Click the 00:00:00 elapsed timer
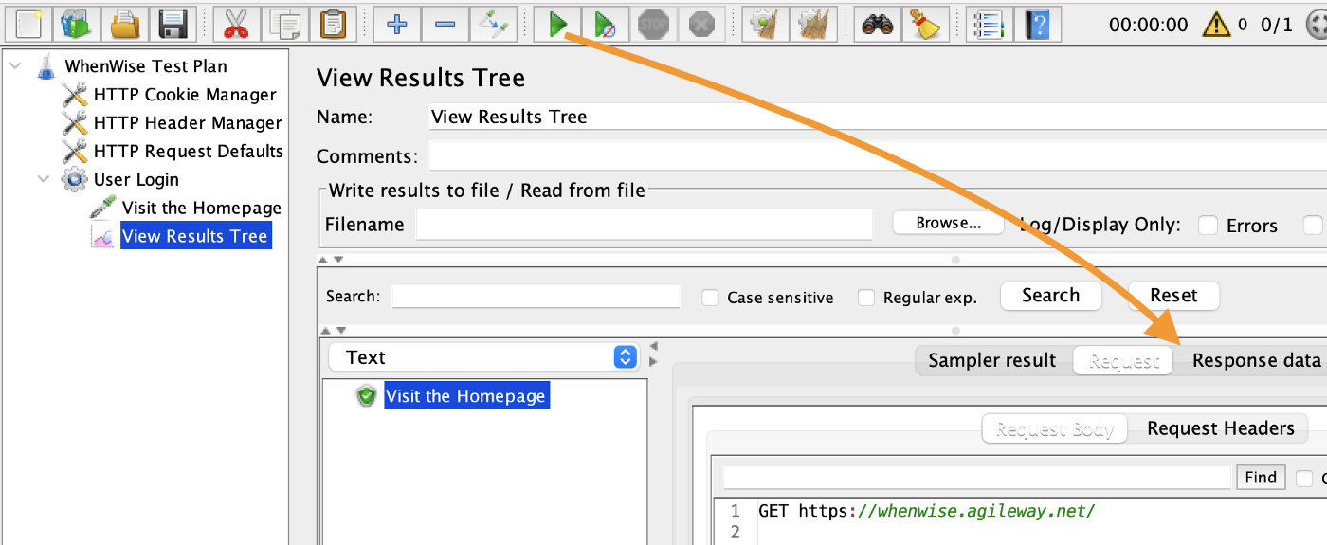This screenshot has width=1327, height=545. 1148,26
